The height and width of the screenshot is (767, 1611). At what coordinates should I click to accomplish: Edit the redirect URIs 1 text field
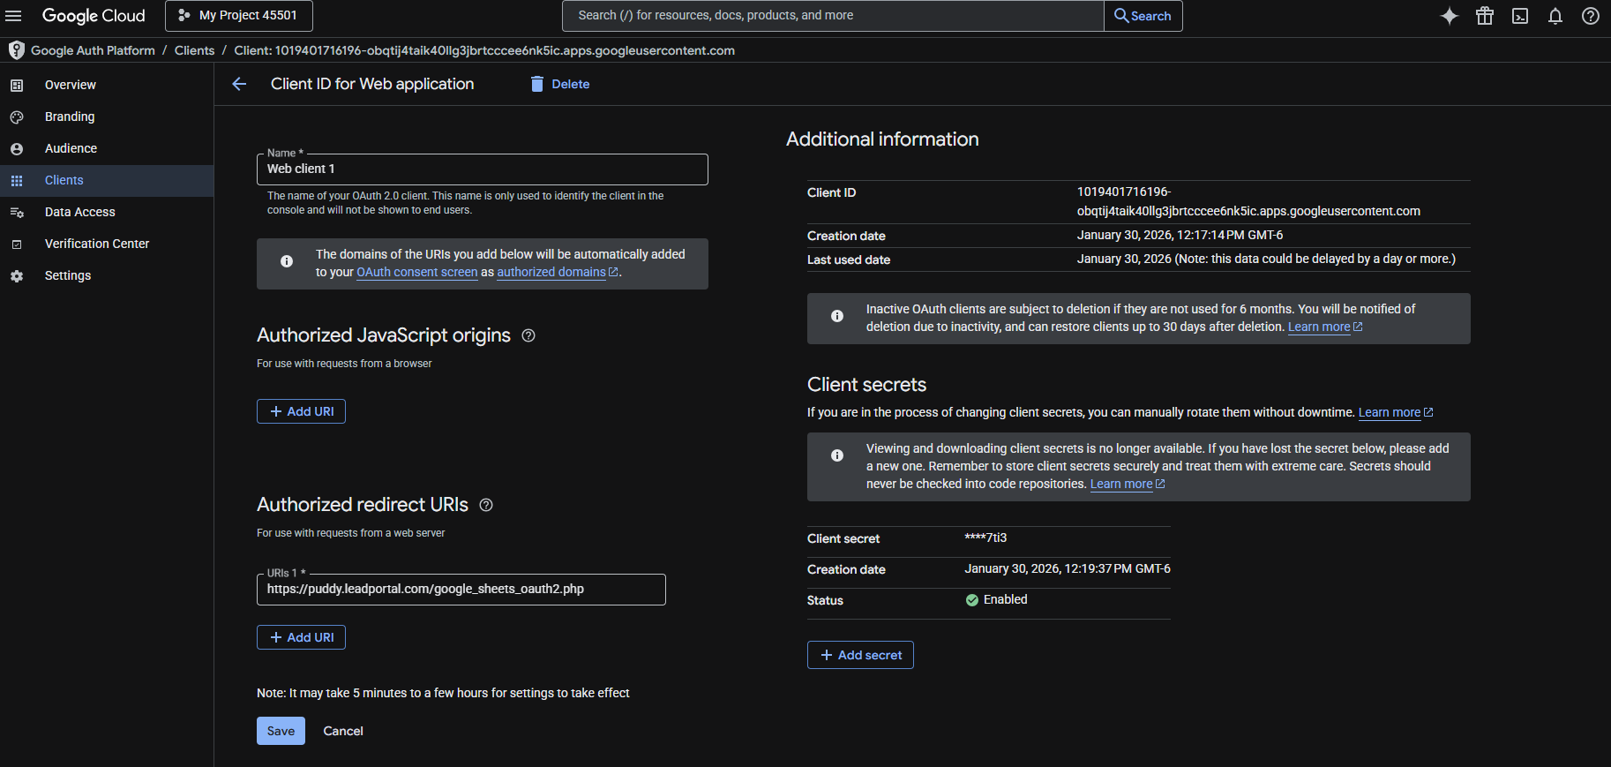(461, 590)
